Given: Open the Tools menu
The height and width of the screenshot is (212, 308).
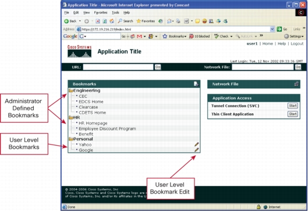Looking at the screenshot, I should click(115, 13).
